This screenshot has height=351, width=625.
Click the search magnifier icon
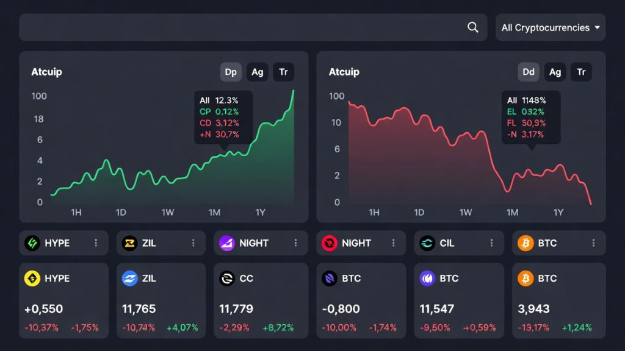472,27
